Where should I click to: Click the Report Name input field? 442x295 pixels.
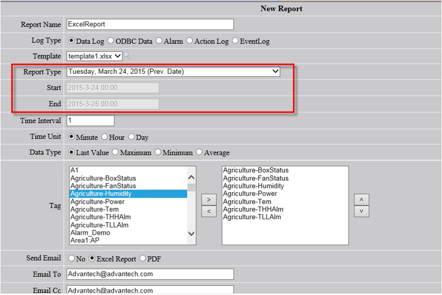click(150, 24)
